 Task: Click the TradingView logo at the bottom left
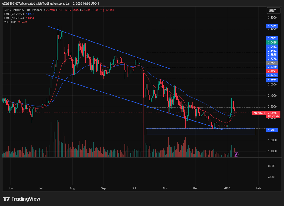pyautogui.click(x=22, y=199)
